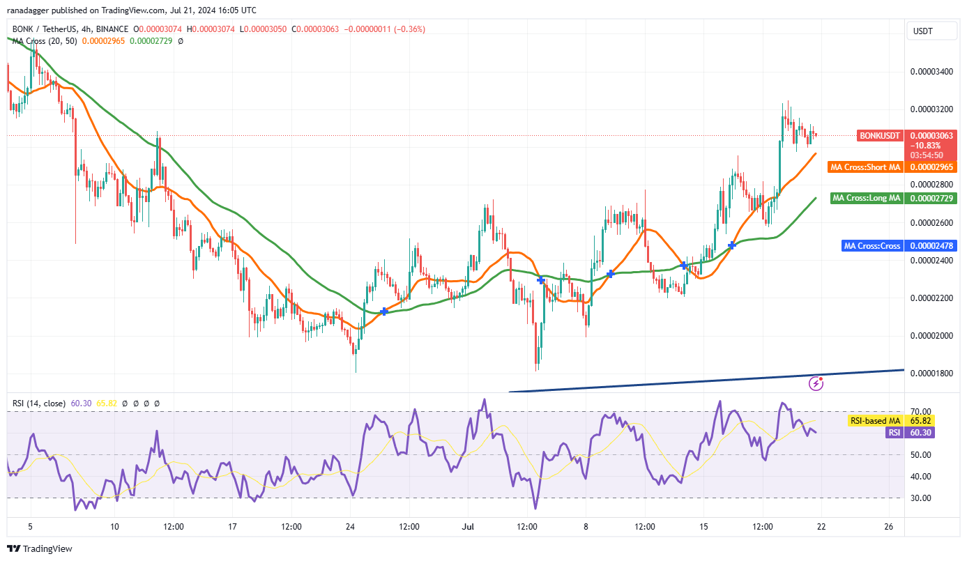967x561 pixels.
Task: Click the MA cross marker near June 24
Action: 384,311
